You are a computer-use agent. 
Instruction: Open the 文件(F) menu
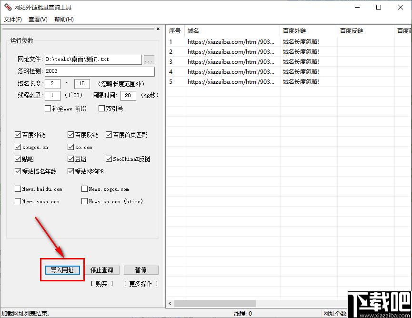[x=12, y=20]
